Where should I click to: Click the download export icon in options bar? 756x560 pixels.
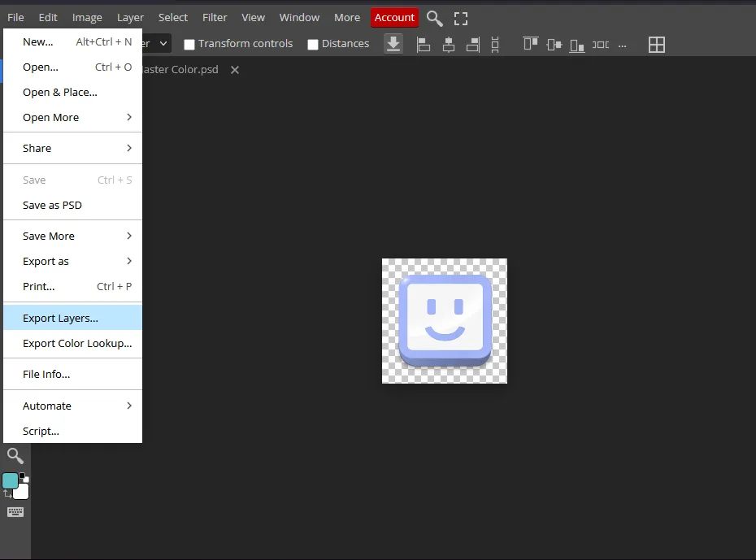tap(393, 44)
